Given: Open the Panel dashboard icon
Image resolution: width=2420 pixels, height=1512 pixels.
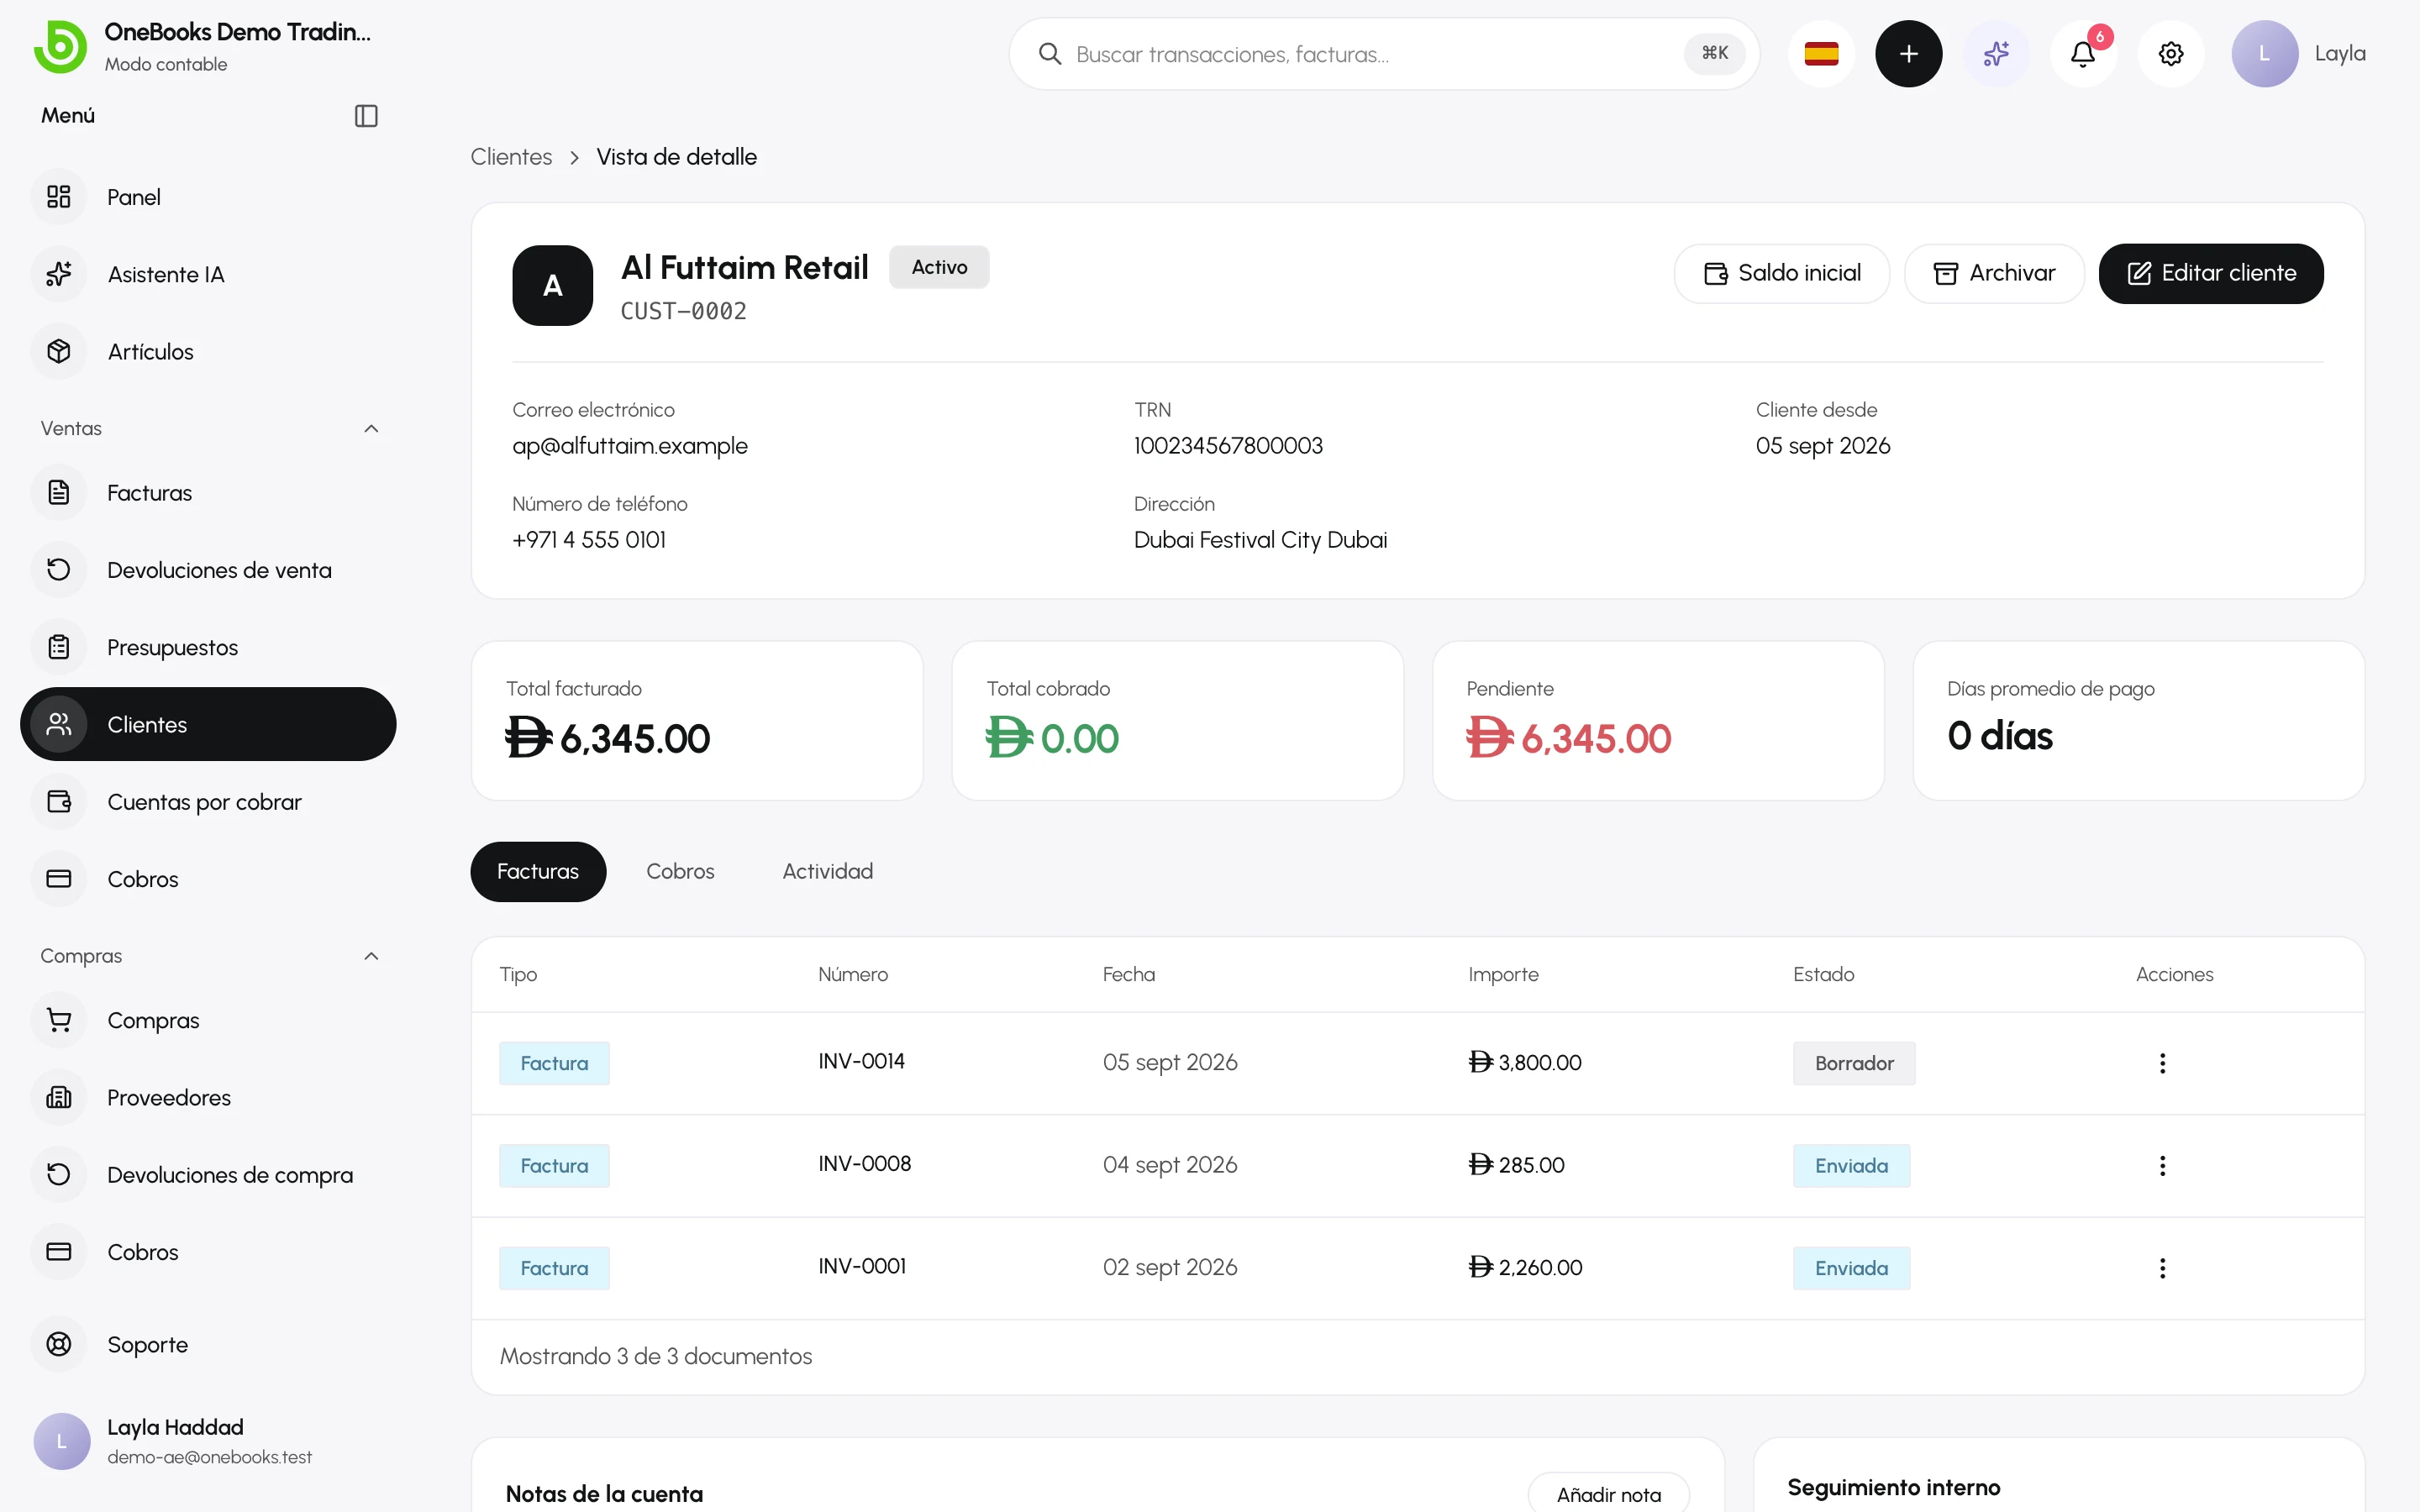Looking at the screenshot, I should point(59,197).
